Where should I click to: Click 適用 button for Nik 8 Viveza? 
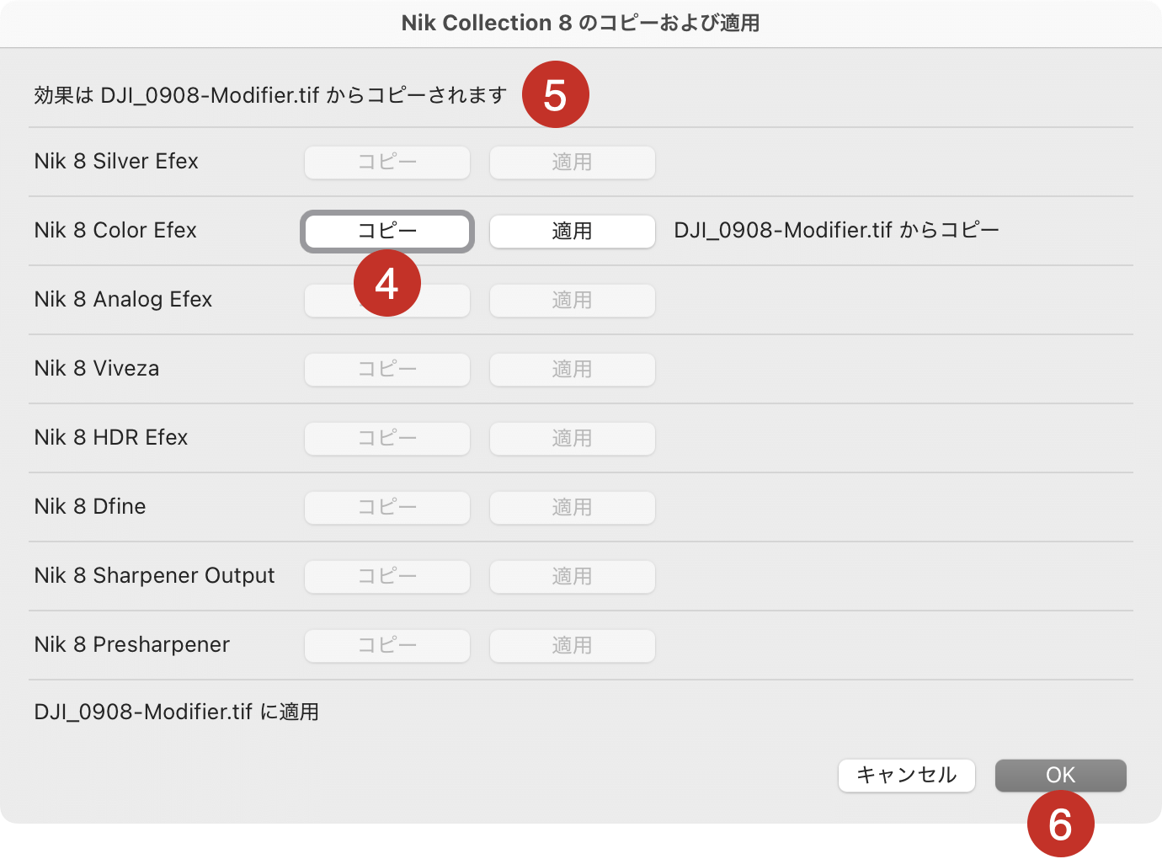[573, 370]
